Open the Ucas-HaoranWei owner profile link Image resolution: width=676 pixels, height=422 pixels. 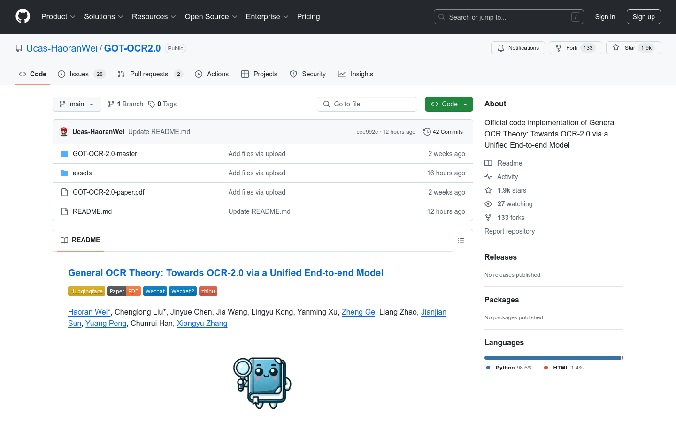click(62, 48)
